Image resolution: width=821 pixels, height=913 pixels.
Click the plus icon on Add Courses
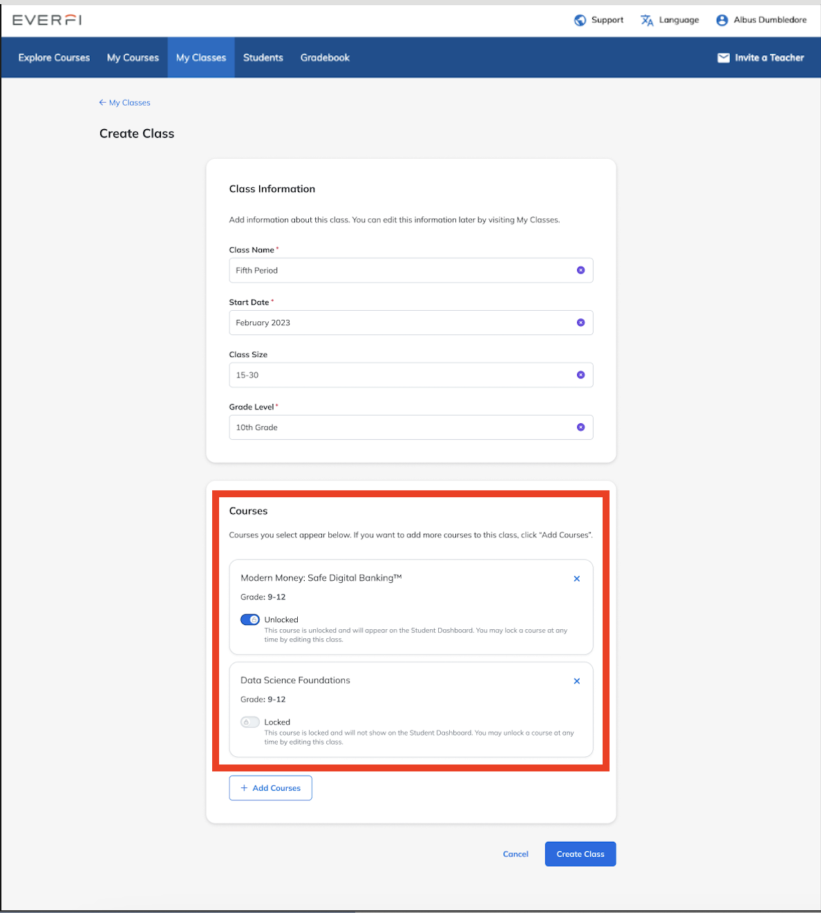point(244,788)
